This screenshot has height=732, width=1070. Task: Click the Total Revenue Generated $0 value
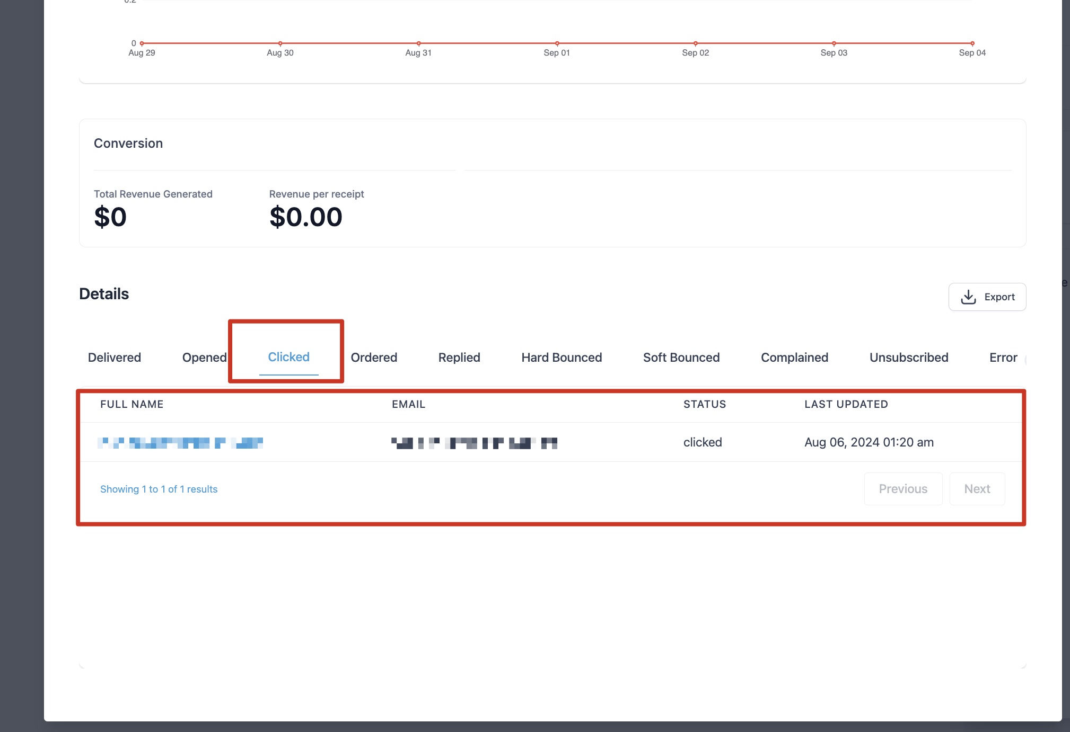110,217
